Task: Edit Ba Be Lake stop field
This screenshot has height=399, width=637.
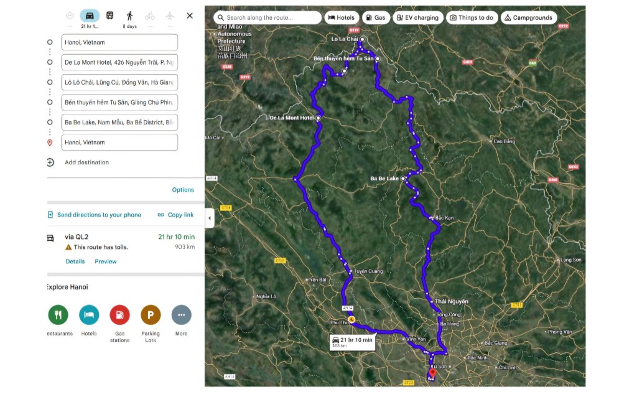Action: 119,122
